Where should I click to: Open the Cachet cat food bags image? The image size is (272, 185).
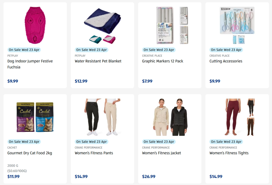point(35,117)
